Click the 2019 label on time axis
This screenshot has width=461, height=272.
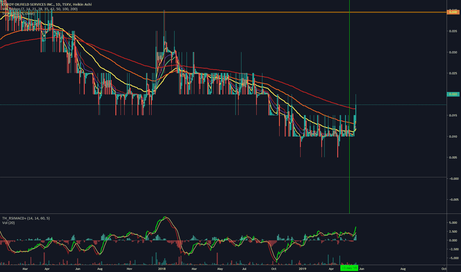(x=302, y=269)
